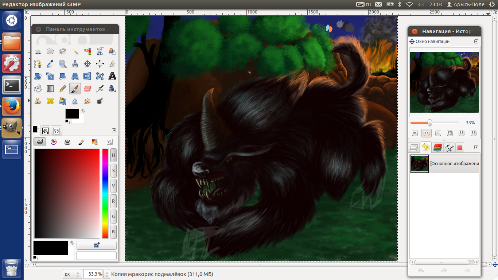Select the Zoom magnifier tool
Screen dimensions: 498x280
[63, 64]
